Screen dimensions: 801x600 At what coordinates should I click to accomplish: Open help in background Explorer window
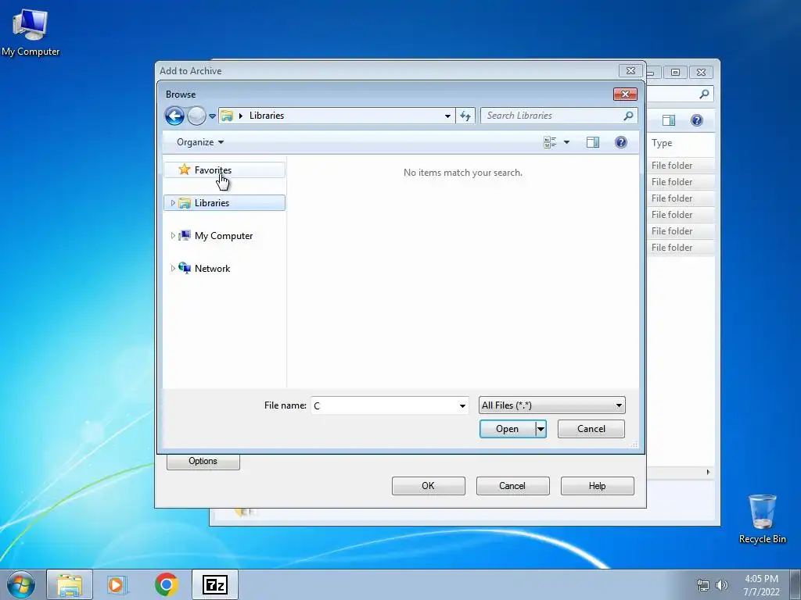(x=696, y=120)
